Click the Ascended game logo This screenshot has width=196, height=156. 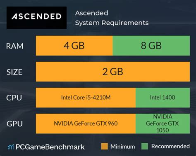coord(36,18)
